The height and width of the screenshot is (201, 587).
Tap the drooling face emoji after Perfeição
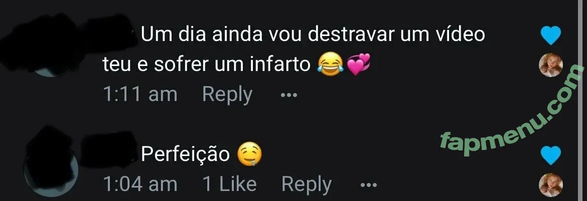tap(250, 155)
